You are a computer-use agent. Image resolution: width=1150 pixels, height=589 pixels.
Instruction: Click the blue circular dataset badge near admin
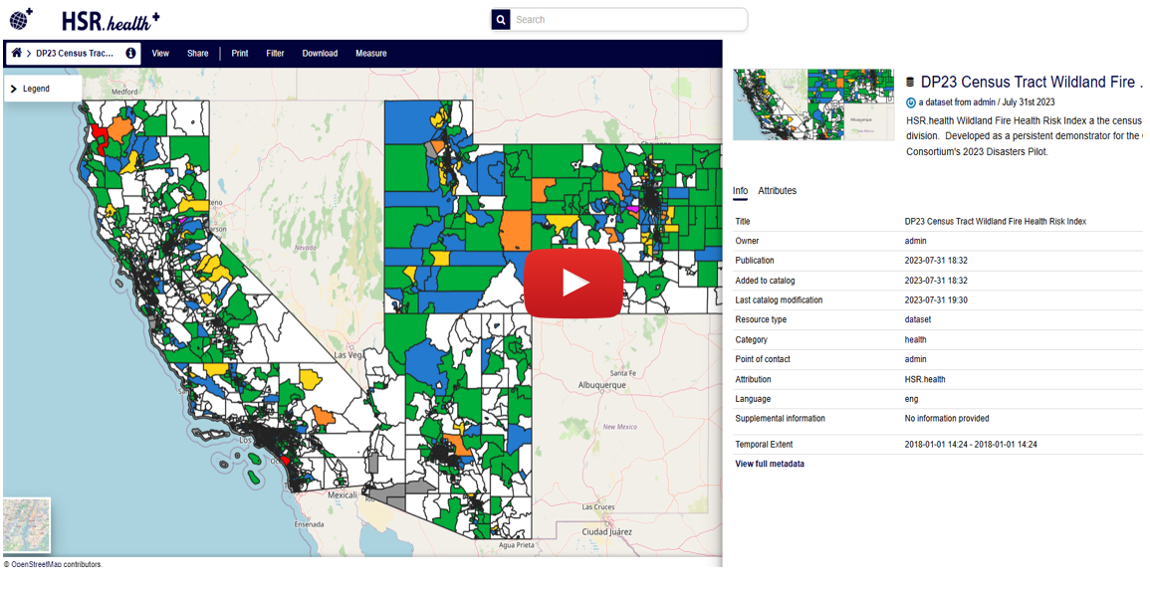(910, 102)
